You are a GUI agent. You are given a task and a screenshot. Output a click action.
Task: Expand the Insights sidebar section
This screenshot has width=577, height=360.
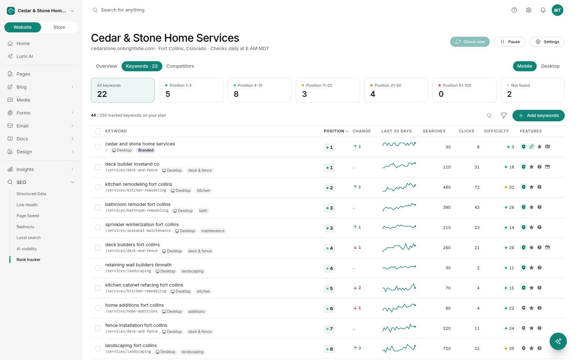(72, 170)
